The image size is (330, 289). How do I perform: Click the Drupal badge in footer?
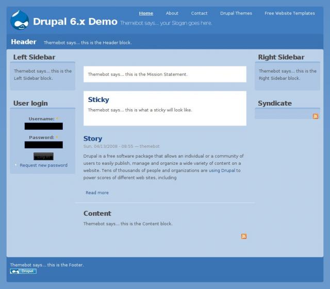click(x=23, y=271)
